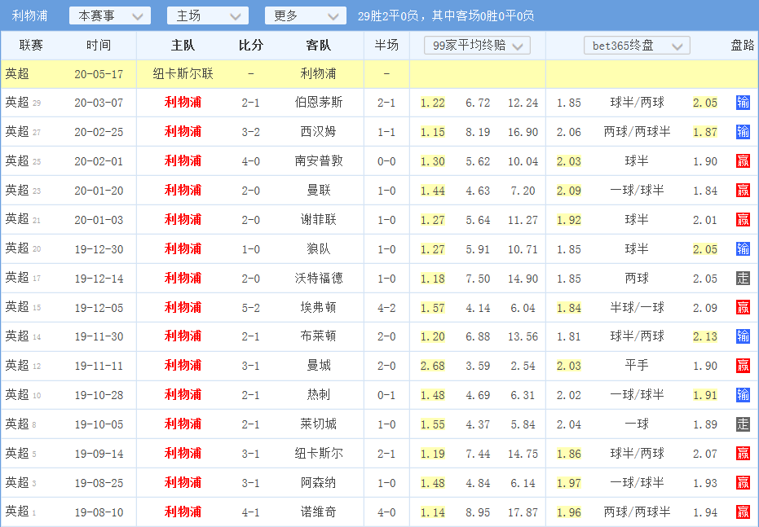Click the 客队 column header
Image resolution: width=759 pixels, height=527 pixels.
319,46
